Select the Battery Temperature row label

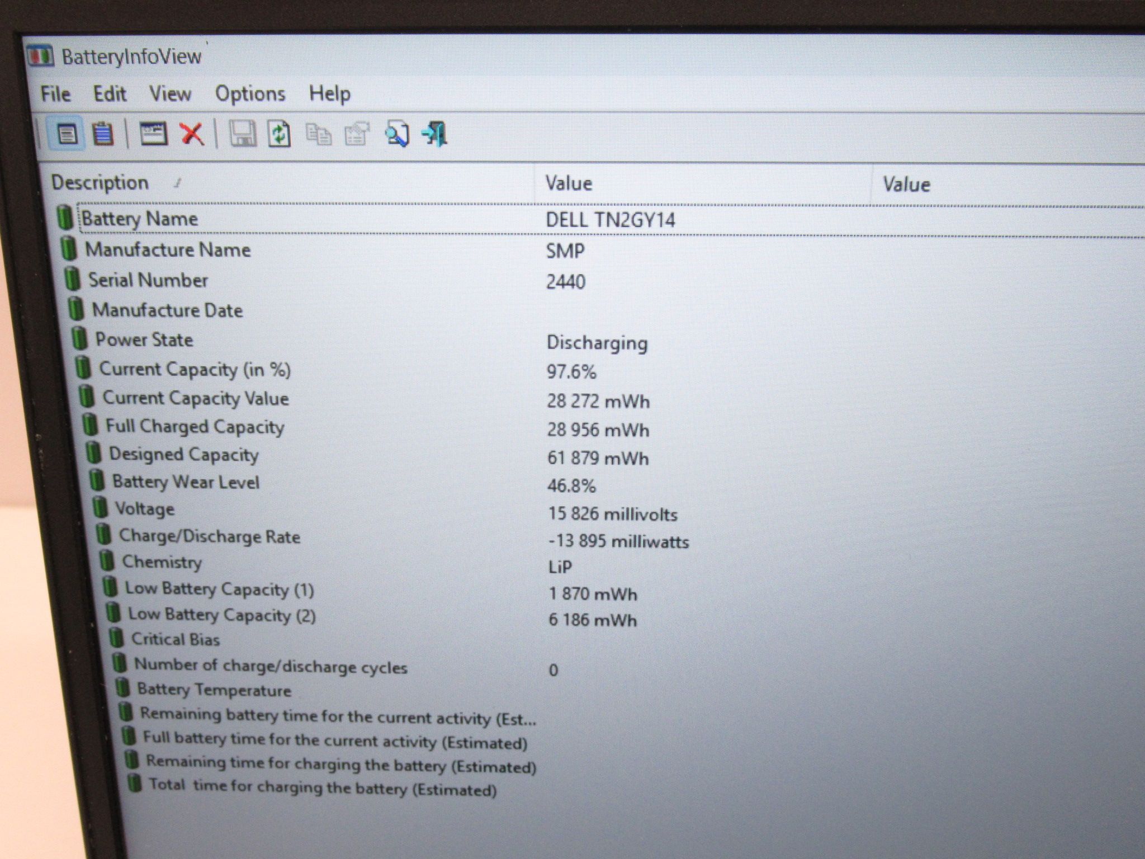[x=214, y=690]
